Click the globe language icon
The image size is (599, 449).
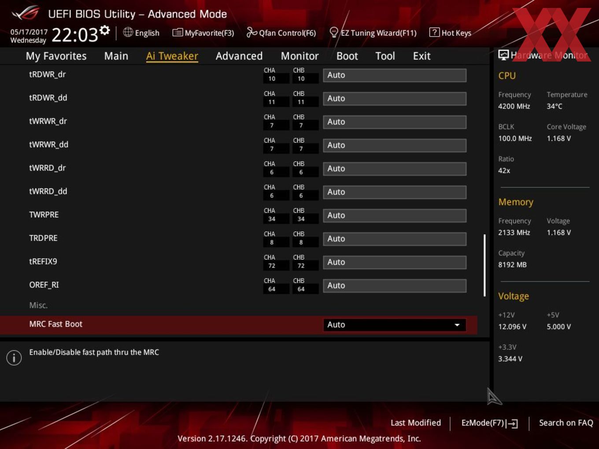tap(128, 32)
